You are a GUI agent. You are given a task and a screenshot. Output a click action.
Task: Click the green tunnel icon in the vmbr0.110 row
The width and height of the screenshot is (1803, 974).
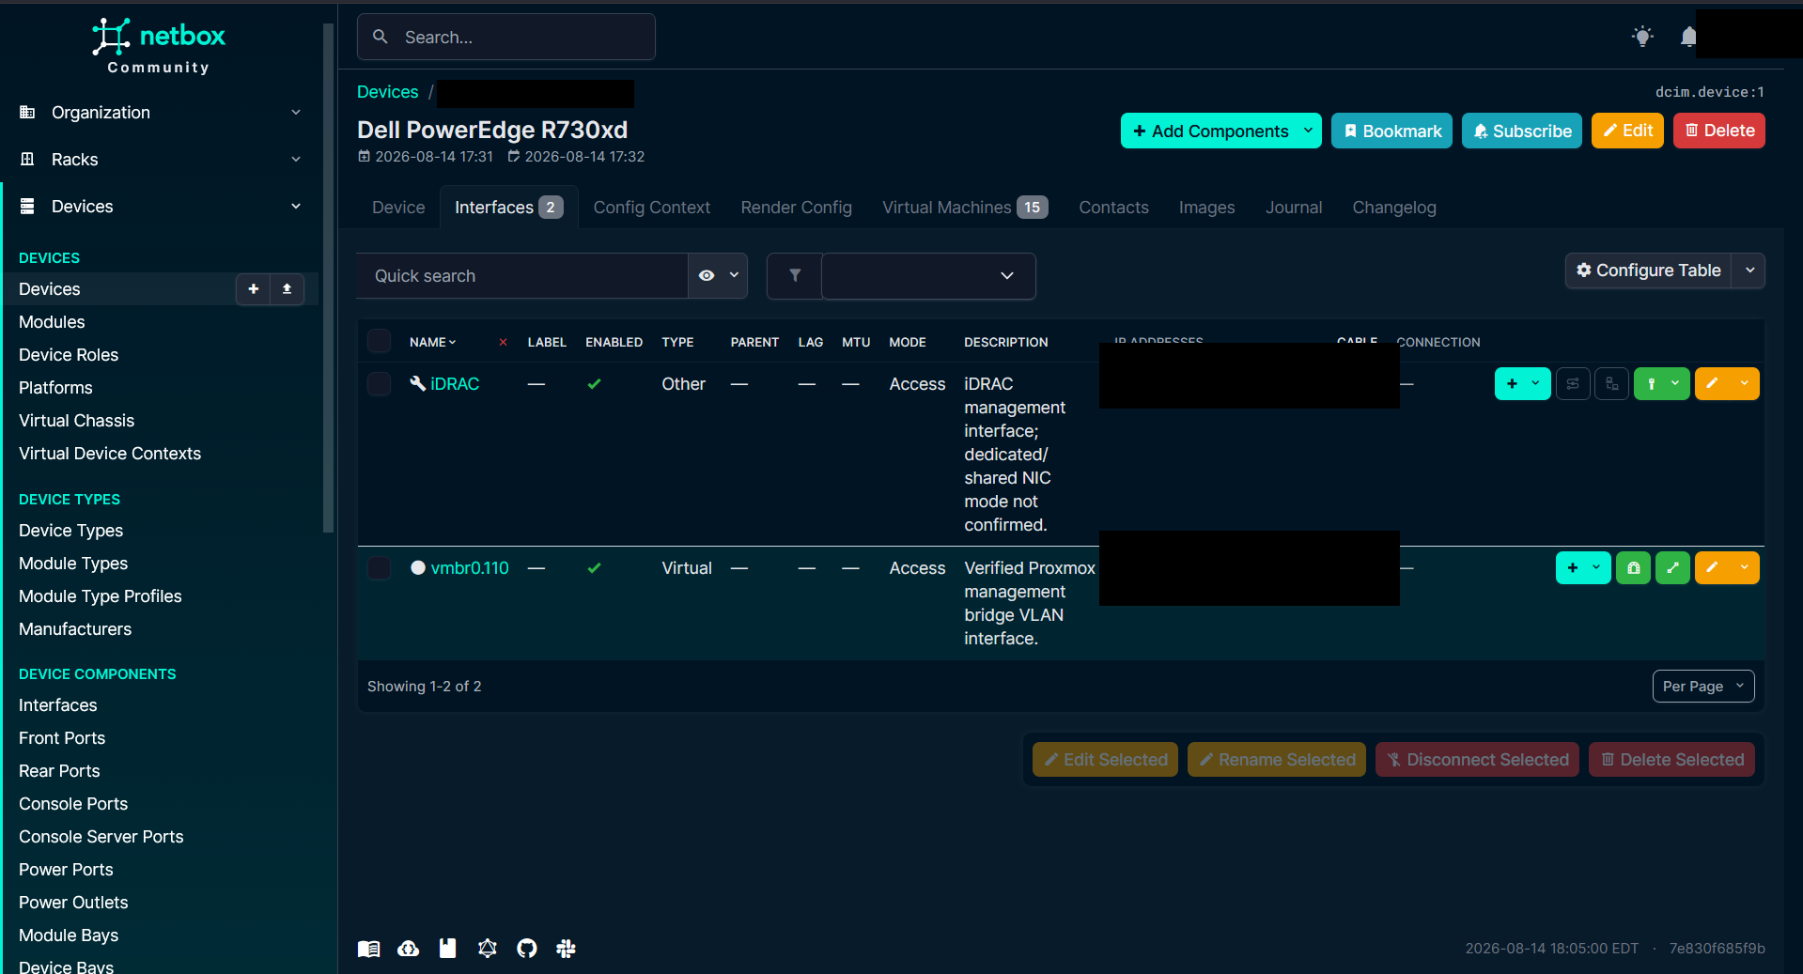[x=1634, y=567]
